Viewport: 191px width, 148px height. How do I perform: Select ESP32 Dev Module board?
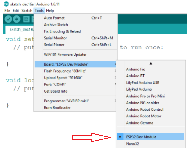tap(150, 137)
